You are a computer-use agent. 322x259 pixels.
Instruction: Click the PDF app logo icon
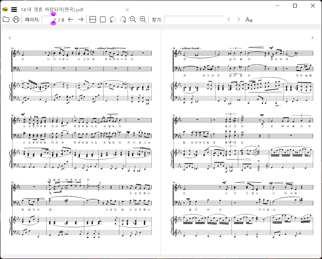coord(5,10)
